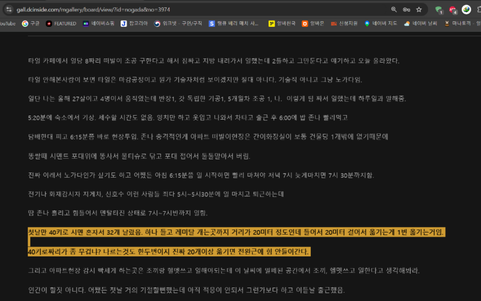Viewport: 481px width, 301px height.
Task: Open the 잡코리아 bookmark
Action: pyautogui.click(x=134, y=24)
